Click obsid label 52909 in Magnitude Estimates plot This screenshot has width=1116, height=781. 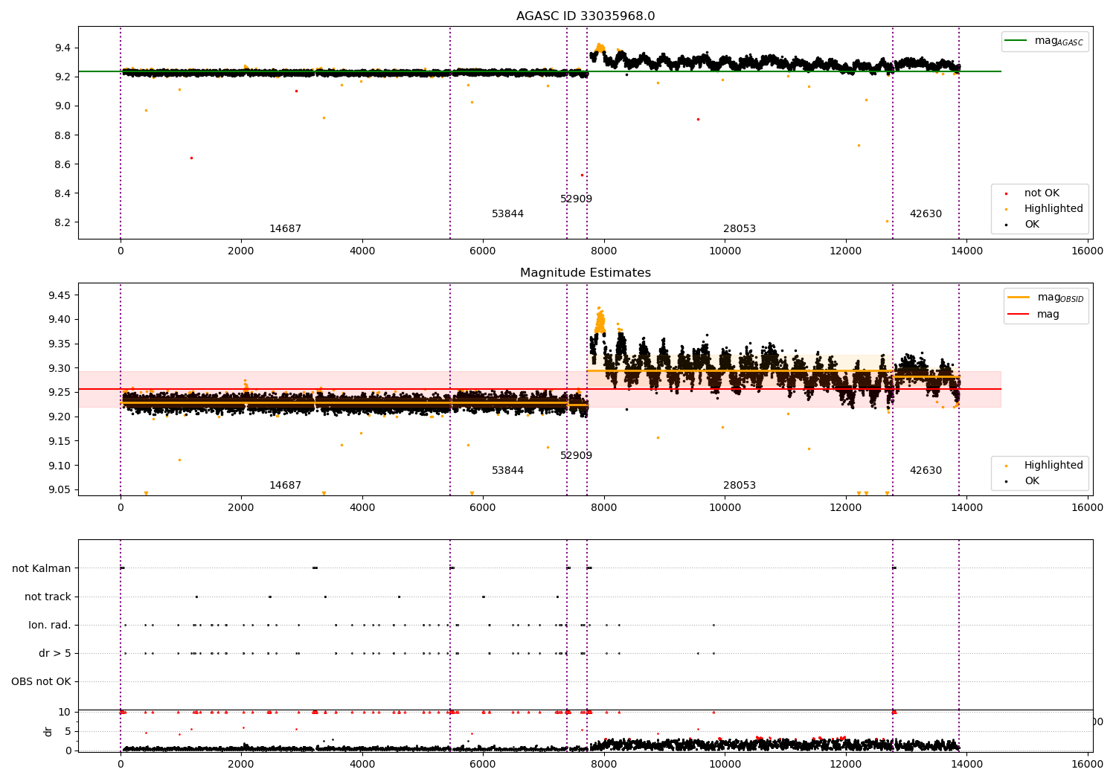[x=576, y=456]
